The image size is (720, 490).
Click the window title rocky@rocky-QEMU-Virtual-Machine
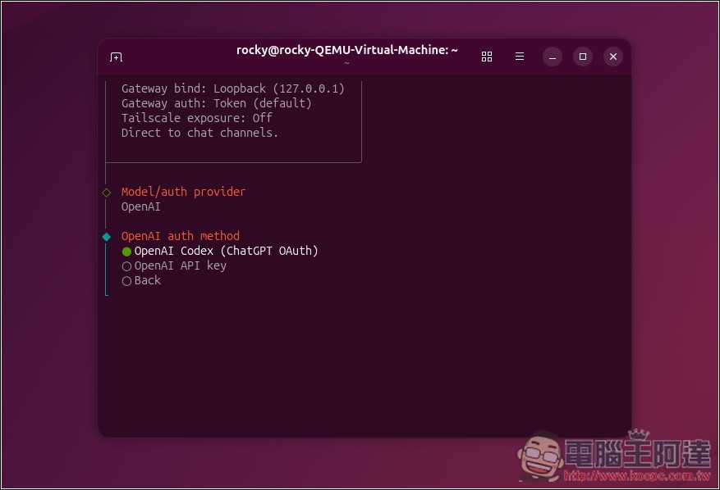[346, 51]
